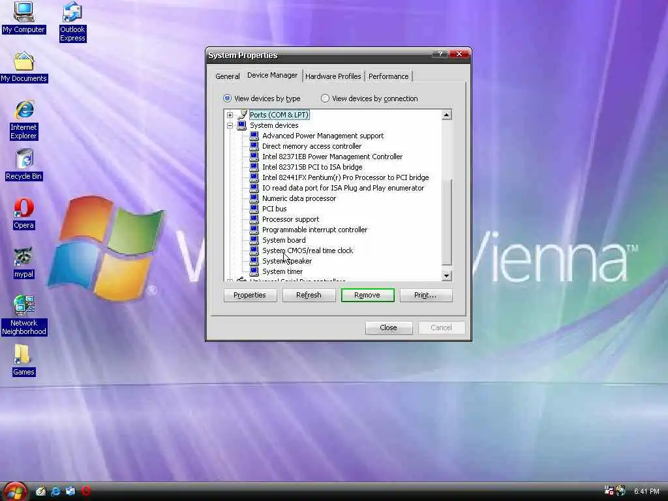Select Advanced Power Management support
668x501 pixels.
point(322,136)
